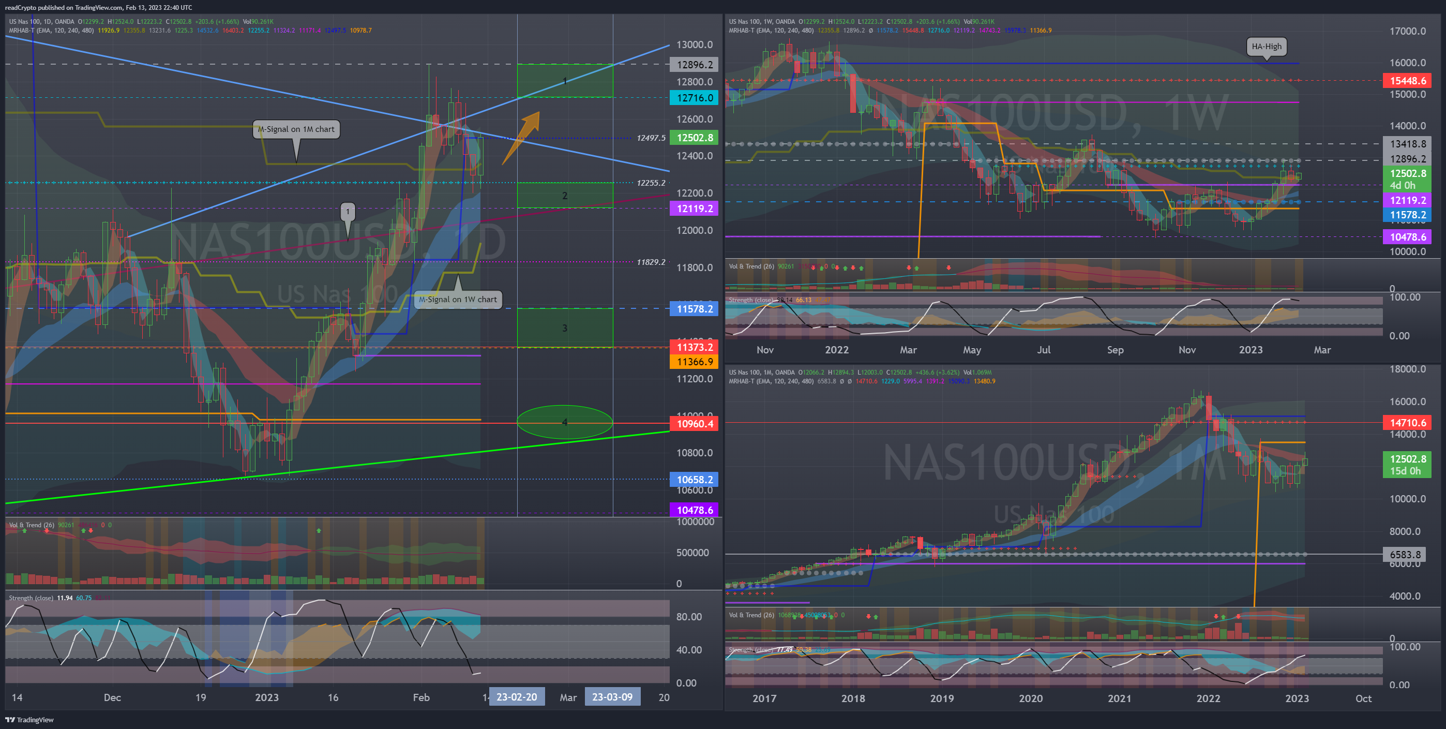Screen dimensions: 1446x729
Task: Click the purple 12119.2 price label on 1D axis
Action: (695, 209)
